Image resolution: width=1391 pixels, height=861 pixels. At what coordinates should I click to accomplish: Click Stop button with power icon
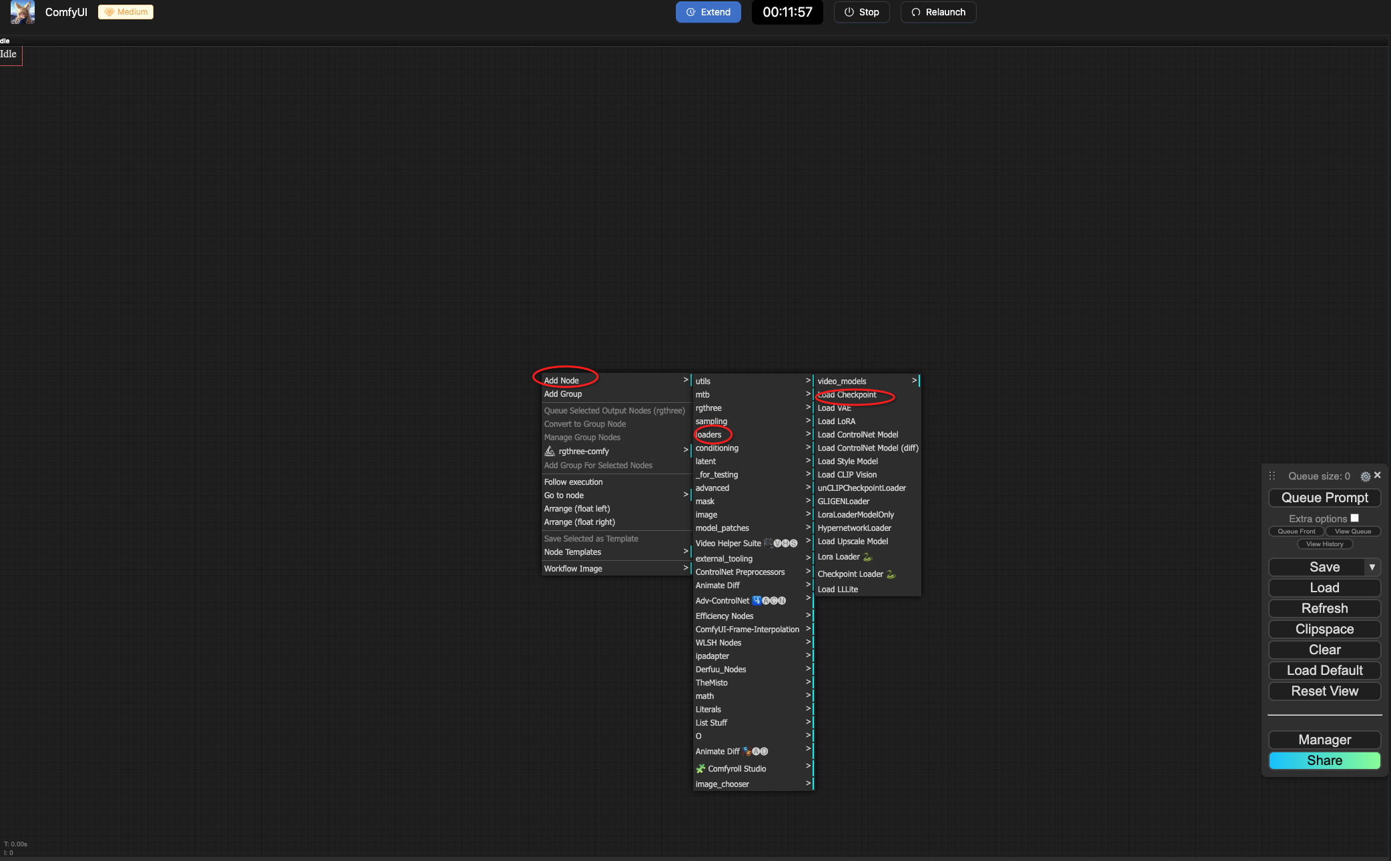click(x=861, y=12)
